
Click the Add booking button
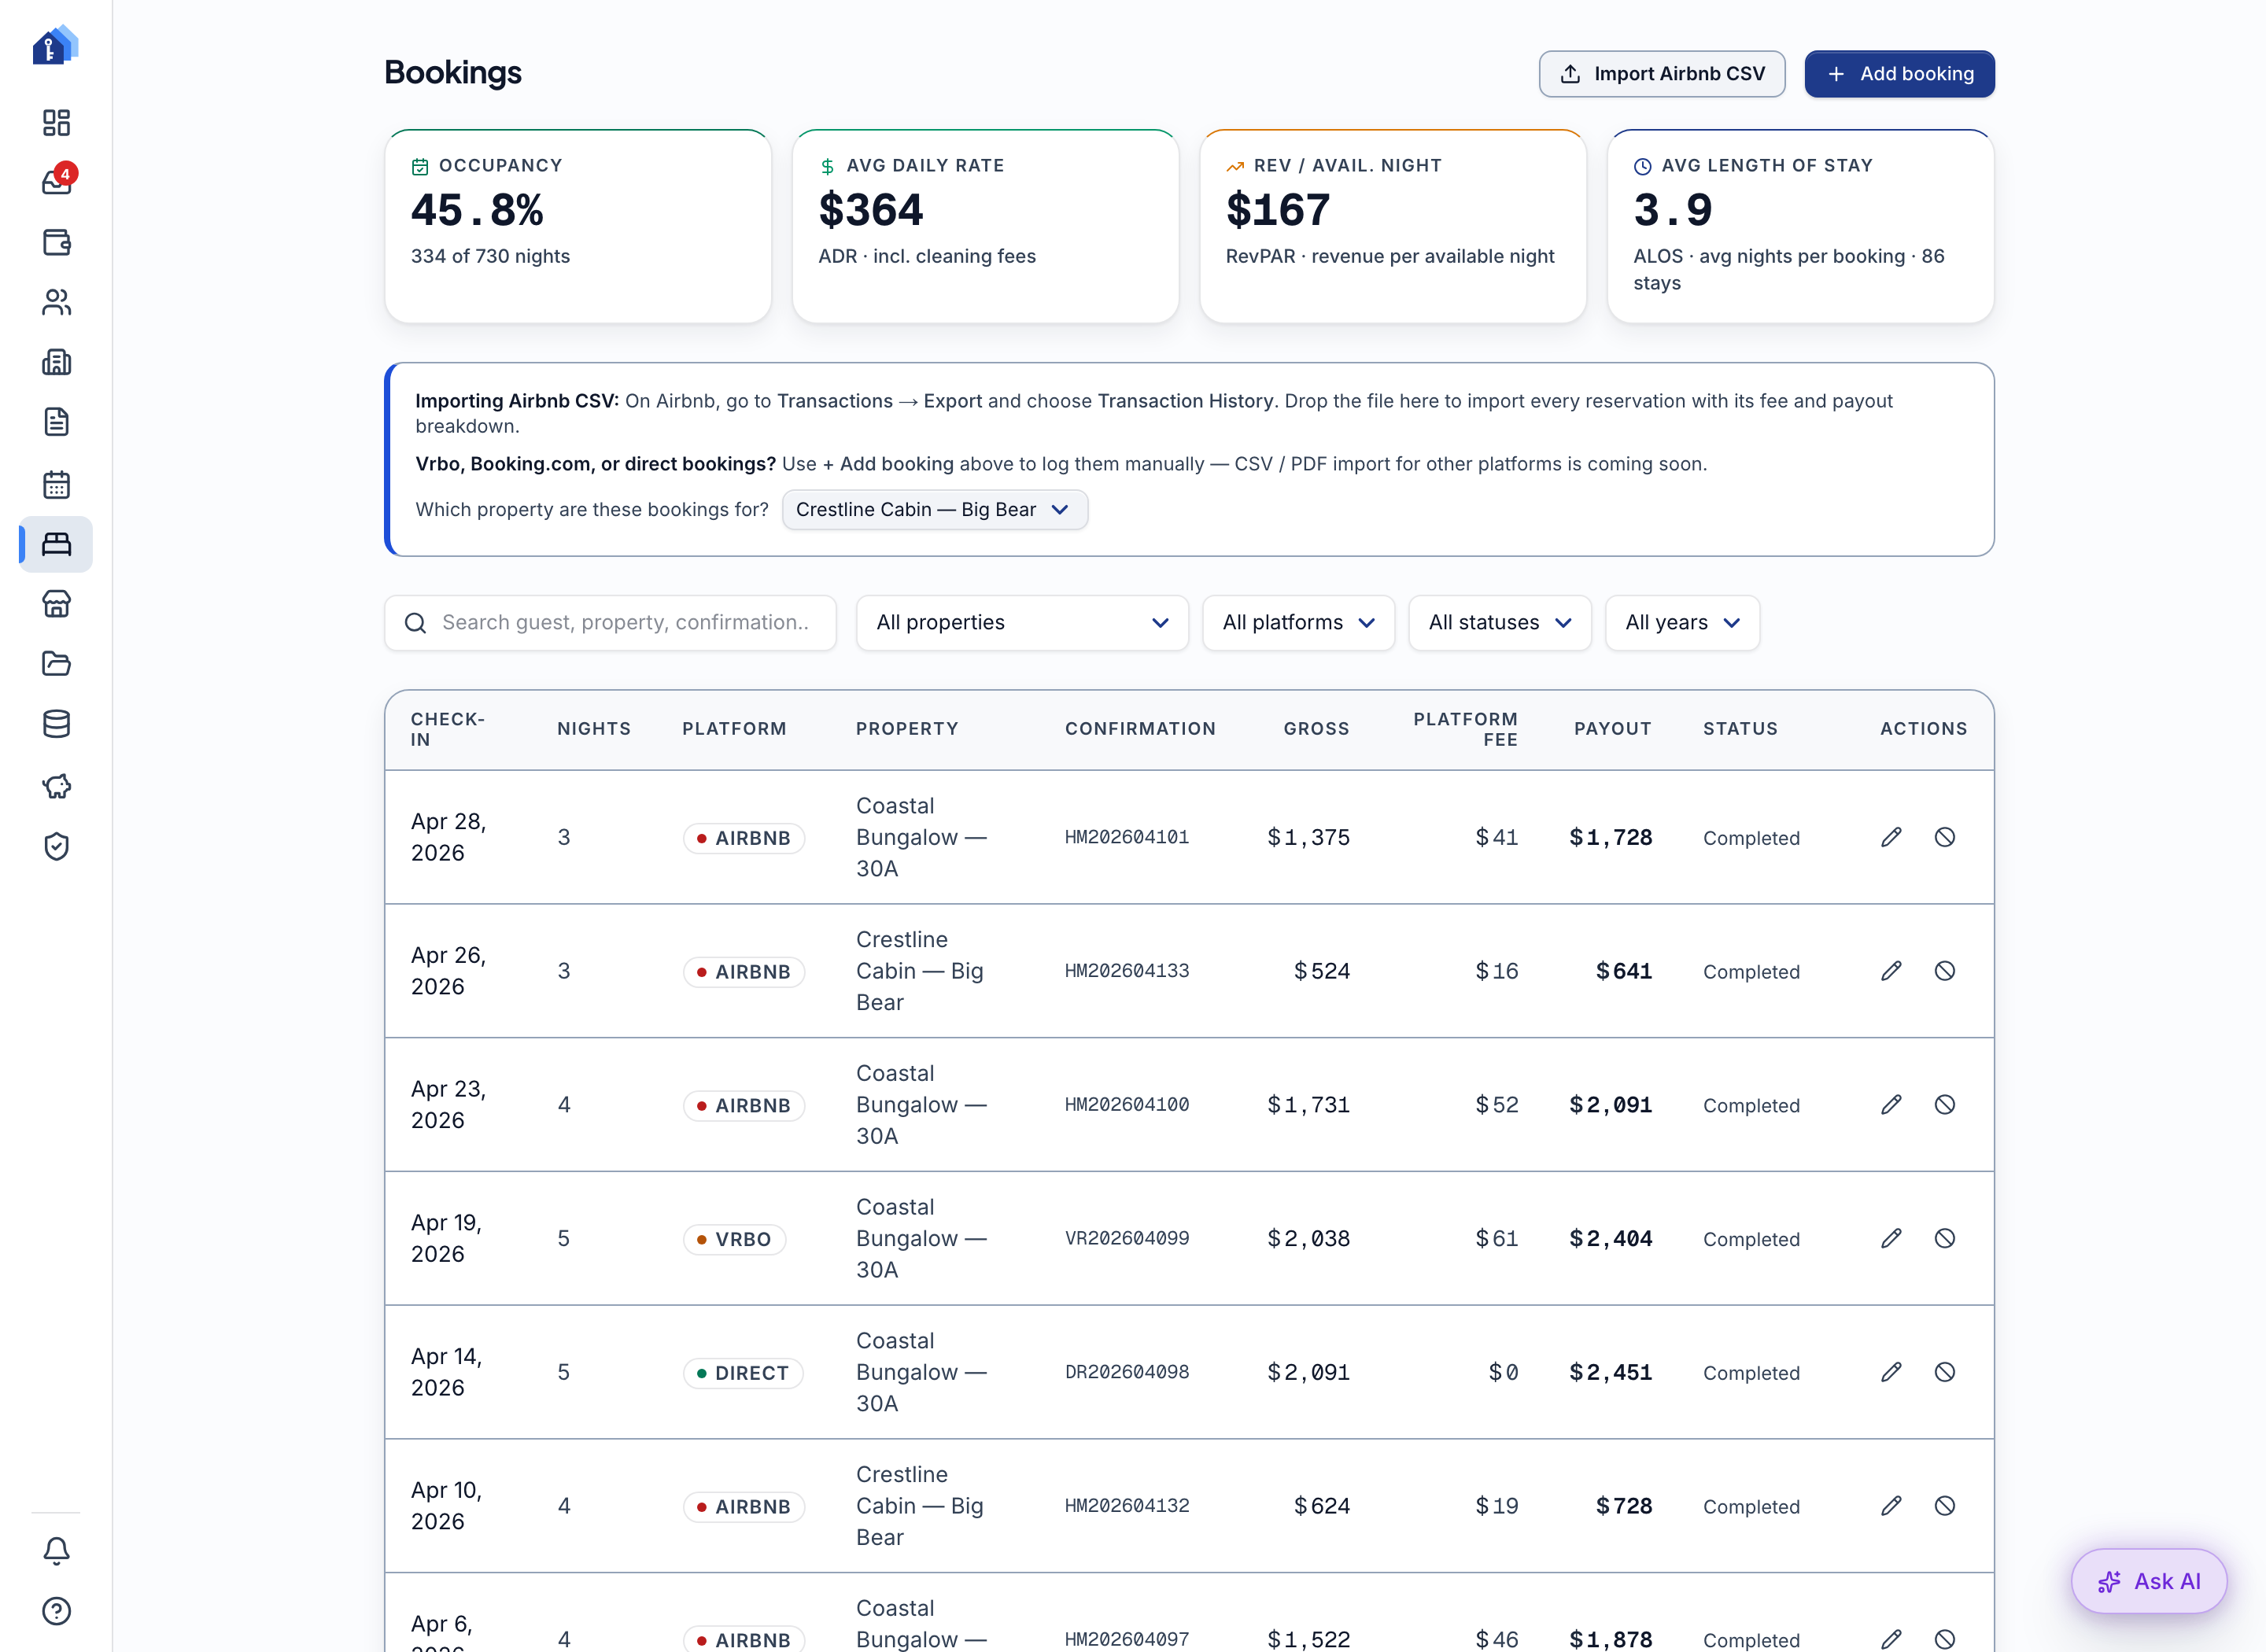[x=1899, y=74]
